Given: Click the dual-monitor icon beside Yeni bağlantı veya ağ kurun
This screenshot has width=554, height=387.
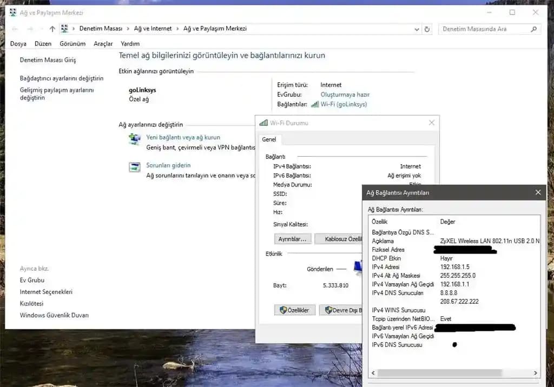Looking at the screenshot, I should pyautogui.click(x=135, y=139).
